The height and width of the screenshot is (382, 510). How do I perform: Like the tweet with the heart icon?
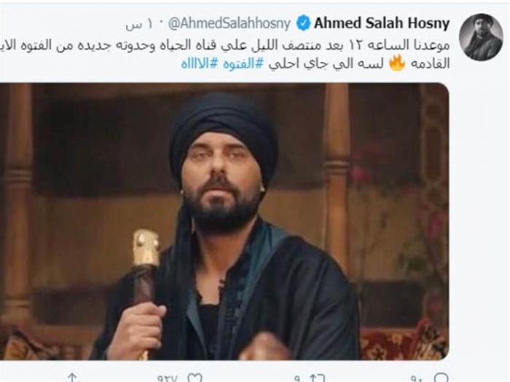pos(195,378)
